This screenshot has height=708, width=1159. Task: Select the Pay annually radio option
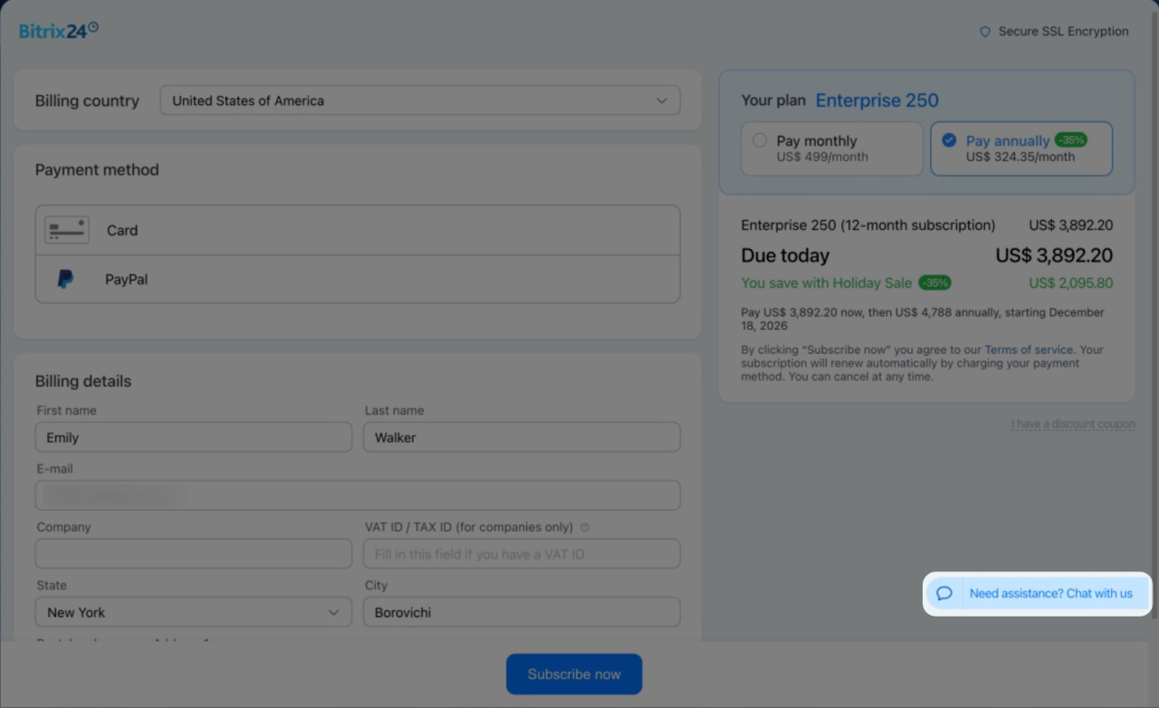[x=949, y=140]
